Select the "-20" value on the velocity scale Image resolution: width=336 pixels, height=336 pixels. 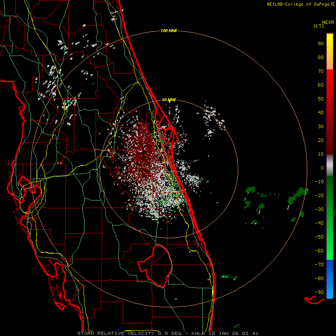(x=319, y=195)
